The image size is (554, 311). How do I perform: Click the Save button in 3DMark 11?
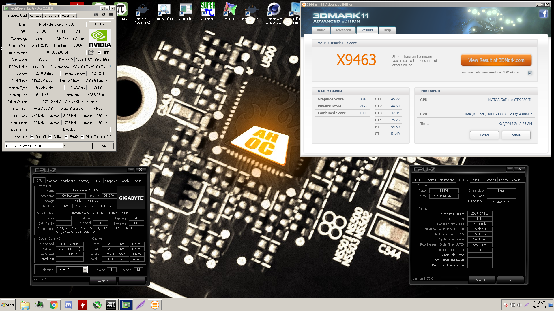tap(516, 135)
